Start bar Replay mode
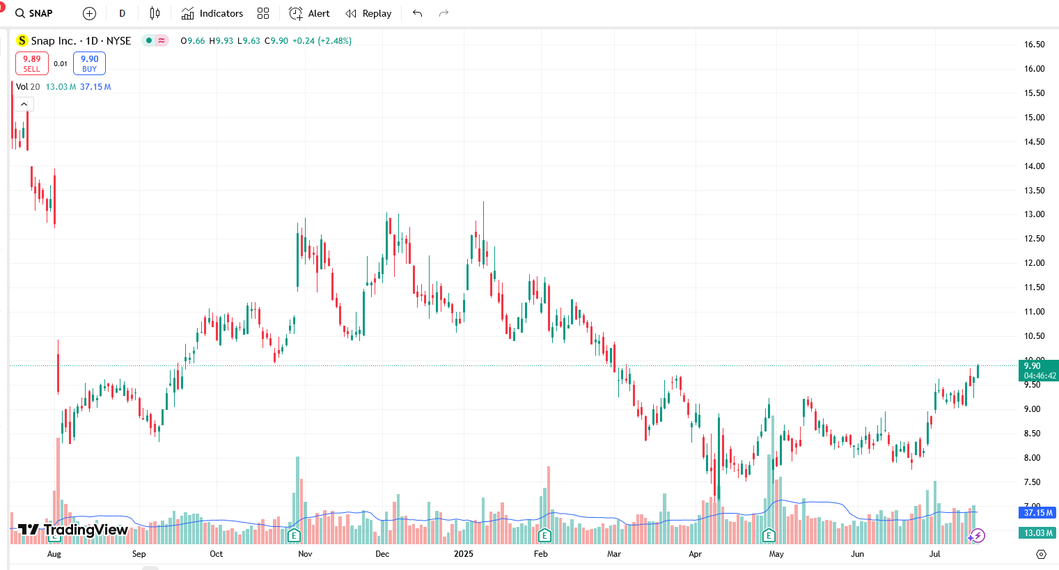1059x570 pixels. 369,13
